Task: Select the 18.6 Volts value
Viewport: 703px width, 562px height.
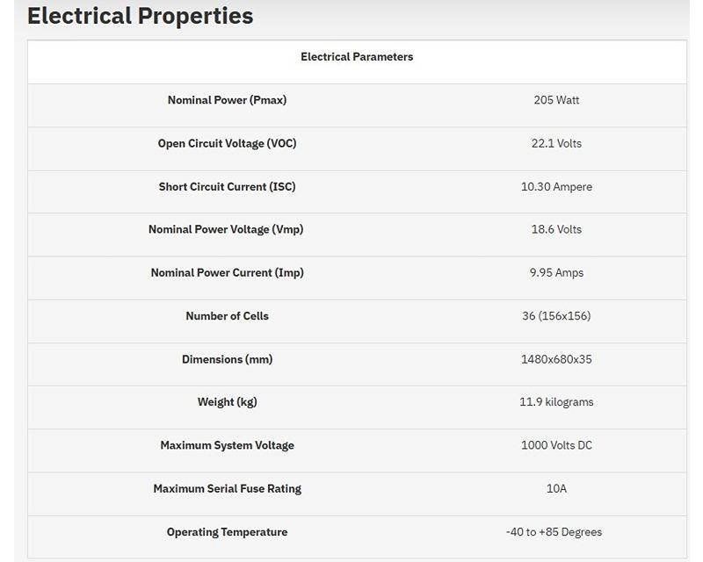Action: [556, 229]
